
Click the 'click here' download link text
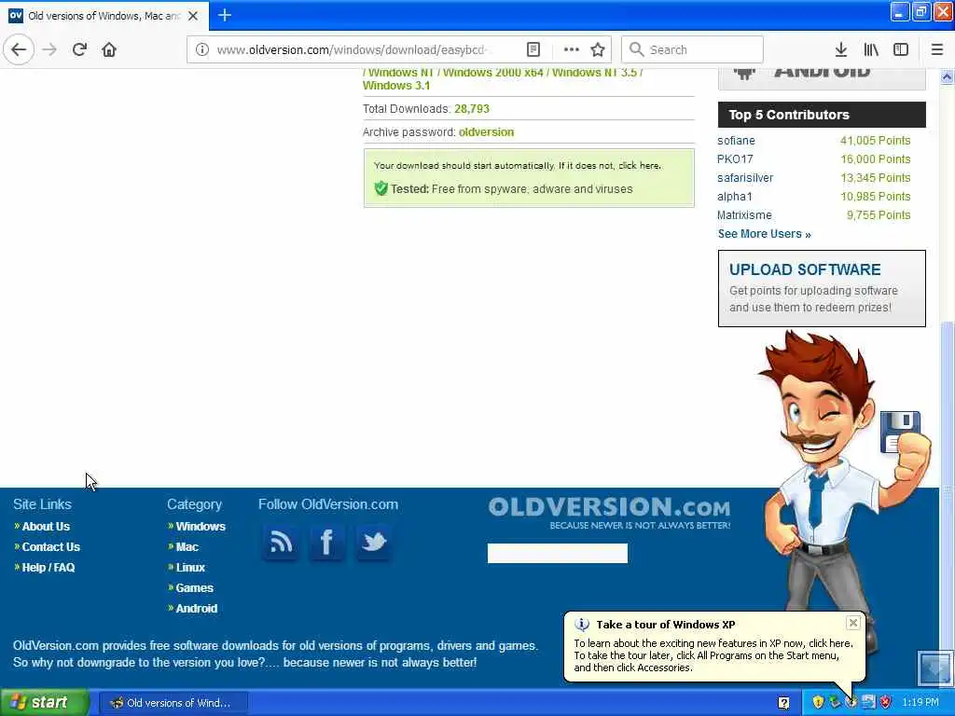(639, 165)
